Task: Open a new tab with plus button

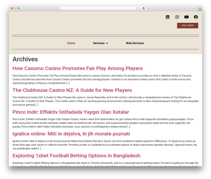Action: pos(200,9)
